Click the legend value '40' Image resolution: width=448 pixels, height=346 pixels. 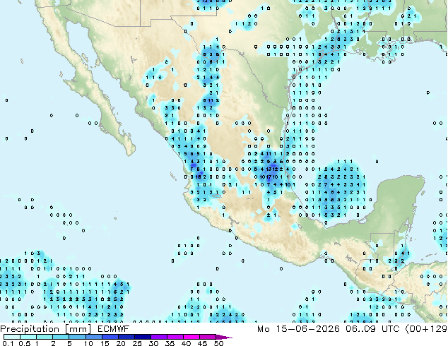tap(186, 343)
